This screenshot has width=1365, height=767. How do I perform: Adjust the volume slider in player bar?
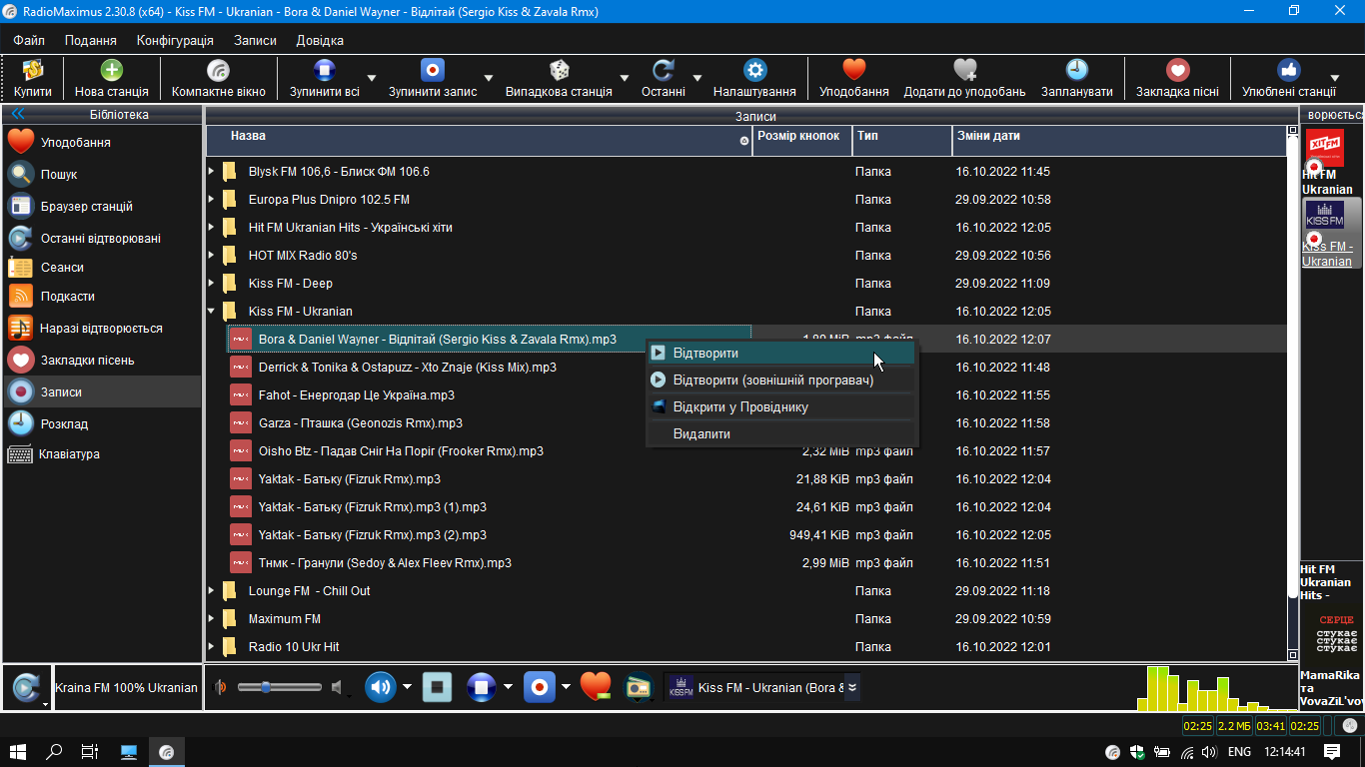279,687
